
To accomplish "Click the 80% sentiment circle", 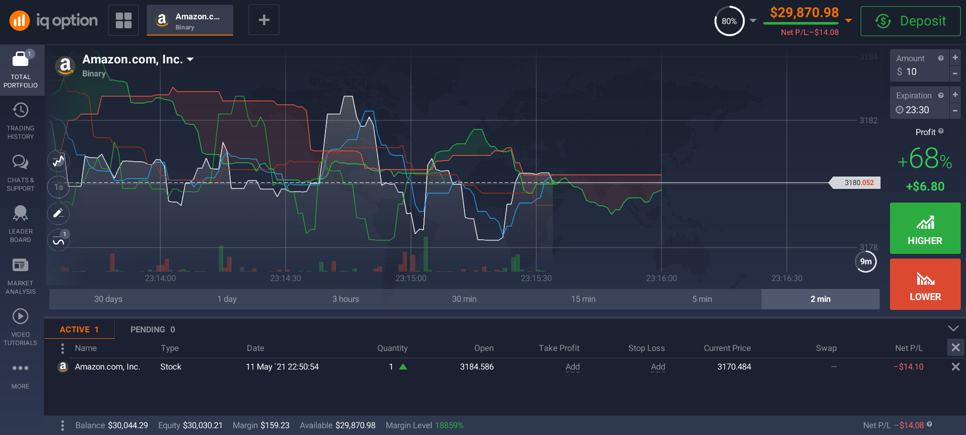I will tap(729, 21).
